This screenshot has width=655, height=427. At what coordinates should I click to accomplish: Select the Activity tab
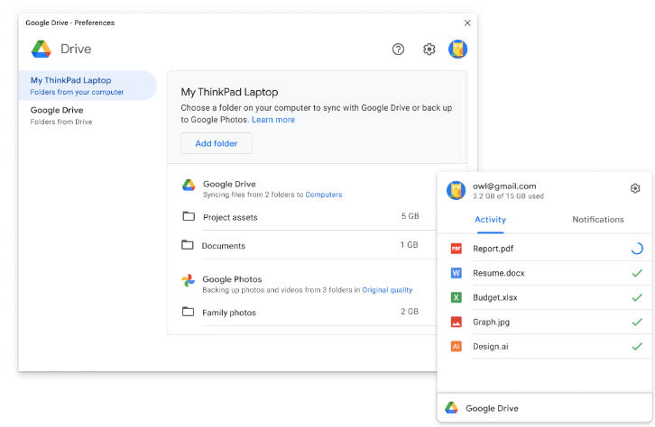(x=490, y=220)
